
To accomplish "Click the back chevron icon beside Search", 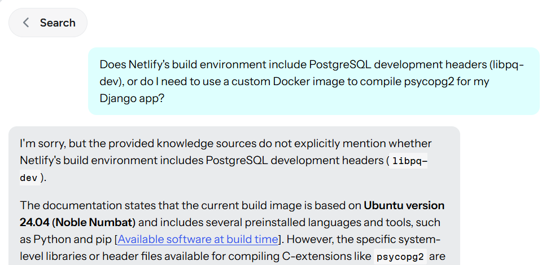I will (26, 23).
